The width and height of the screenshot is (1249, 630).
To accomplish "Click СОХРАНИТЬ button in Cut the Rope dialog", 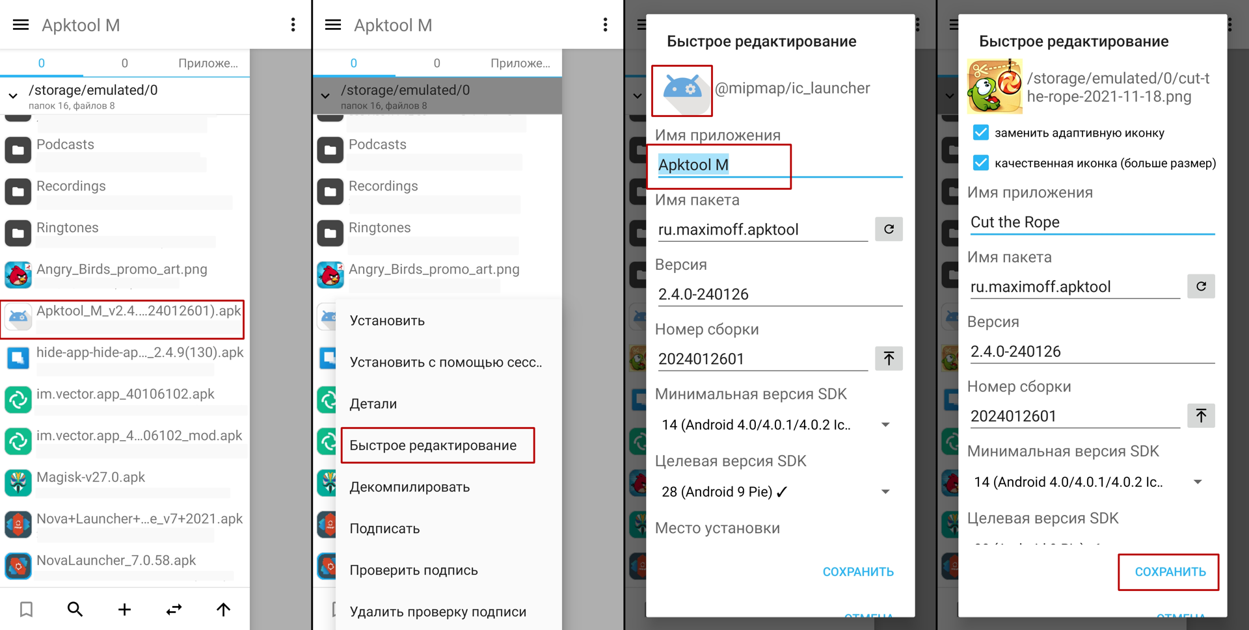I will point(1169,572).
